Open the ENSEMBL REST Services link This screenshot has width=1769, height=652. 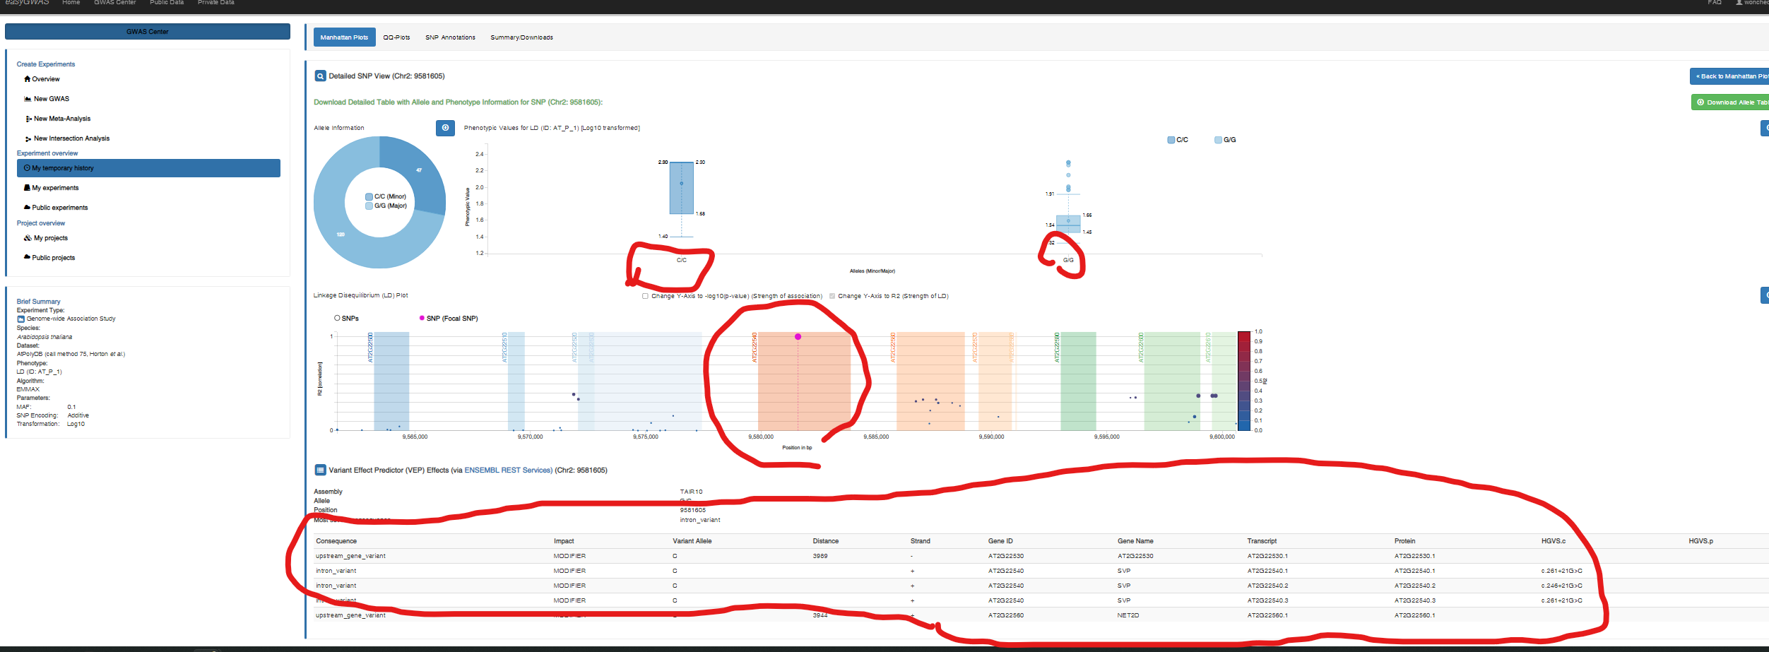click(x=508, y=470)
